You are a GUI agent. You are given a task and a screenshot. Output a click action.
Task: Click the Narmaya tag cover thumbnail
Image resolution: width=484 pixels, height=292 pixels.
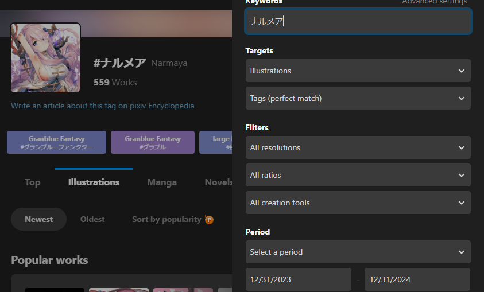pos(45,58)
